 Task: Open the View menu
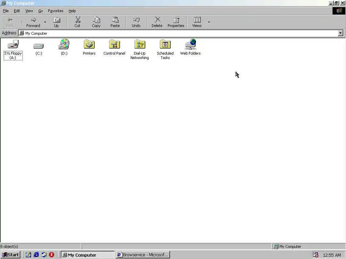click(29, 11)
